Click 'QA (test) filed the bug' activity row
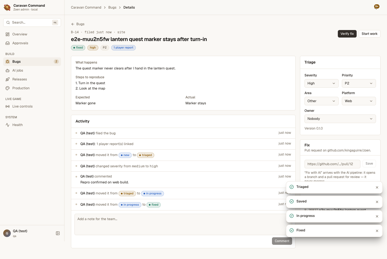387x259 pixels. (x=183, y=133)
